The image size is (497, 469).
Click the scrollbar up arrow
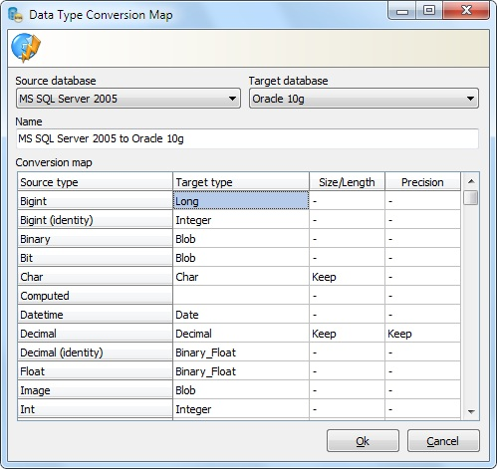[x=471, y=181]
